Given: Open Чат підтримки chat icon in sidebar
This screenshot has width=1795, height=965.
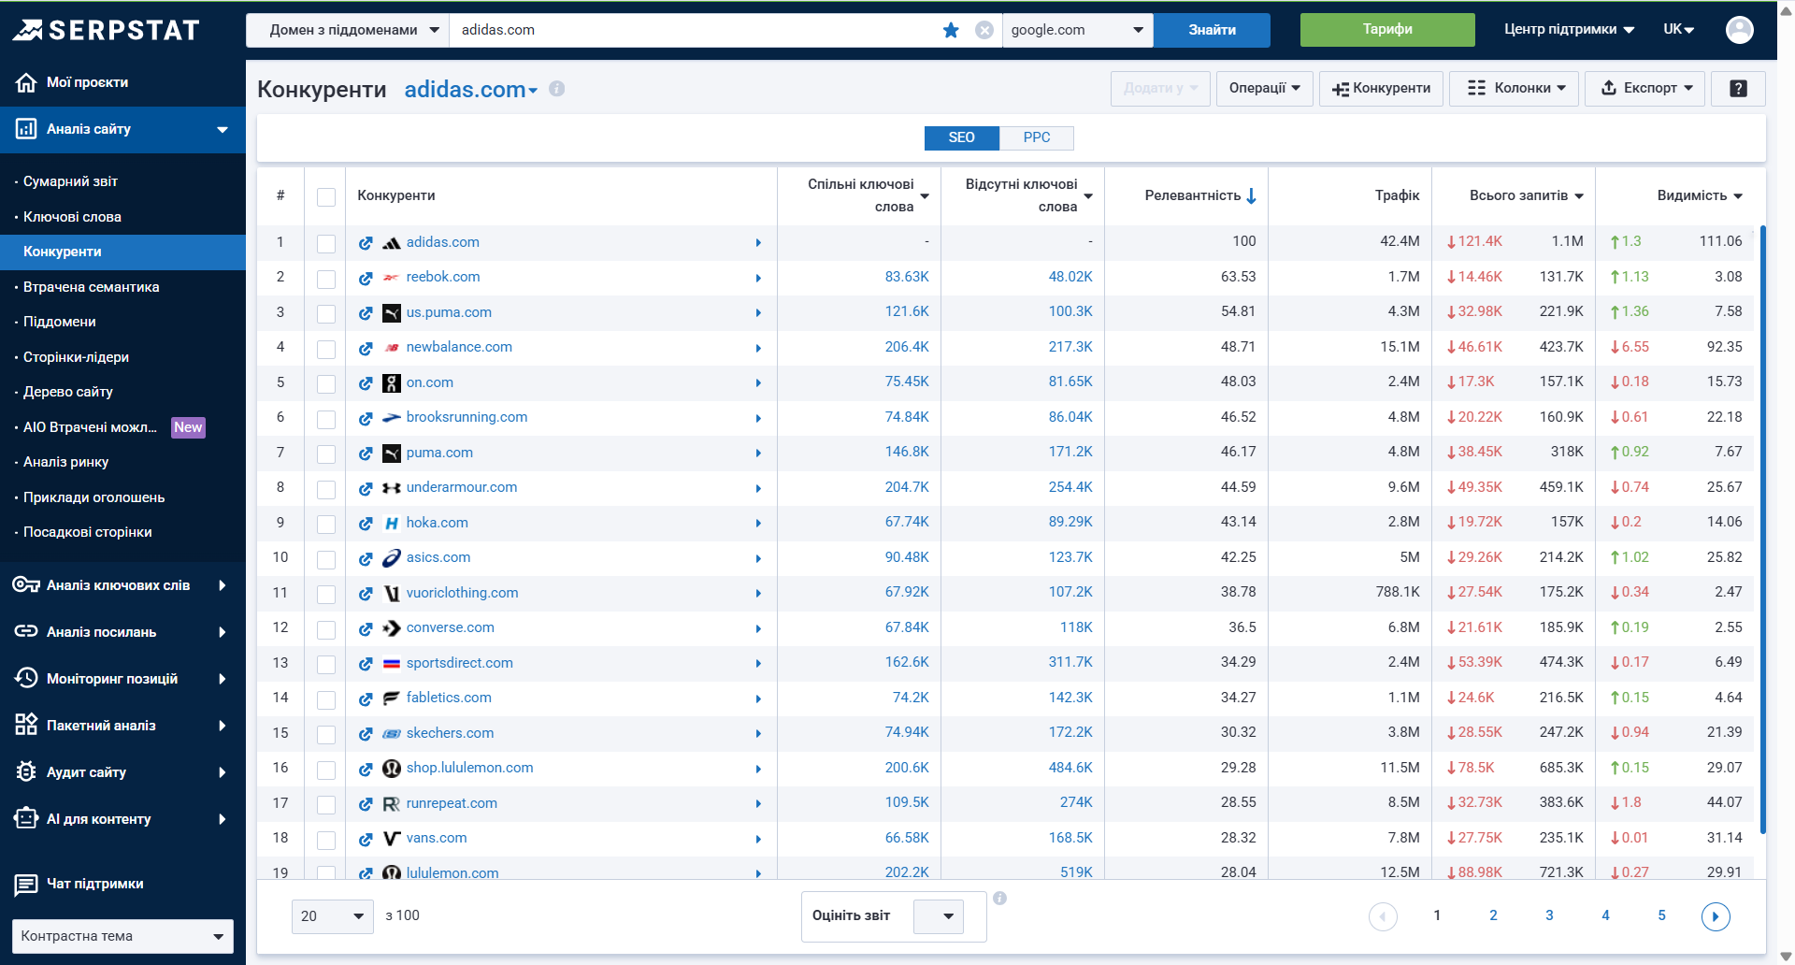Looking at the screenshot, I should pyautogui.click(x=26, y=884).
